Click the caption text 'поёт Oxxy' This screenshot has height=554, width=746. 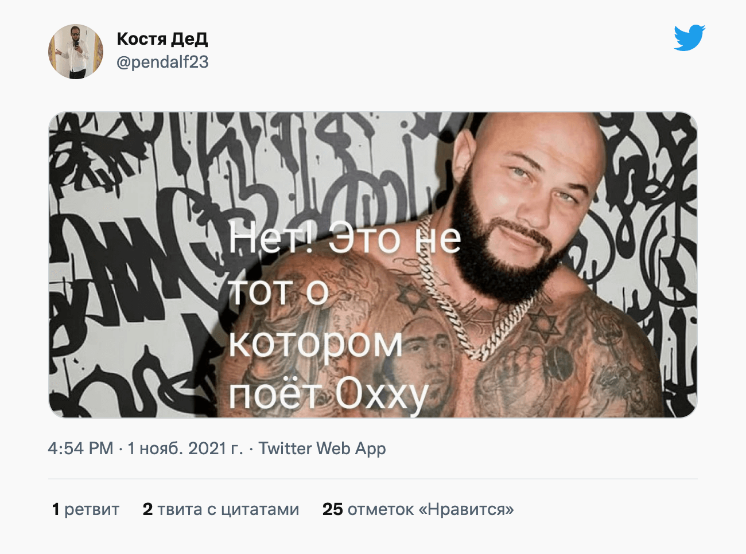tap(329, 395)
